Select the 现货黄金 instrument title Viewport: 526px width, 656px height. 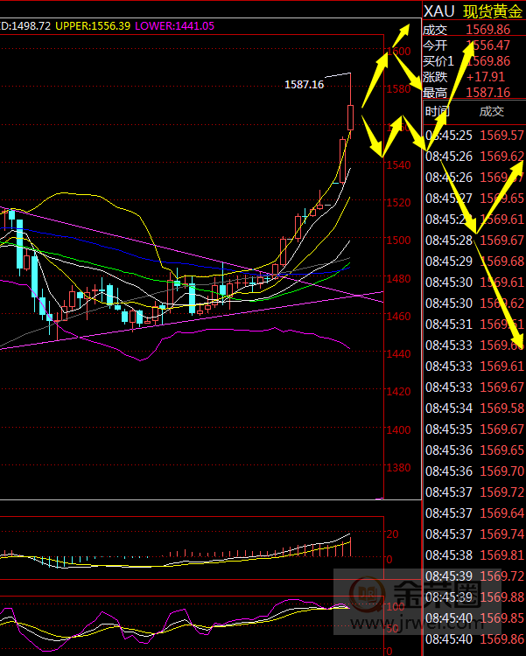(x=492, y=11)
